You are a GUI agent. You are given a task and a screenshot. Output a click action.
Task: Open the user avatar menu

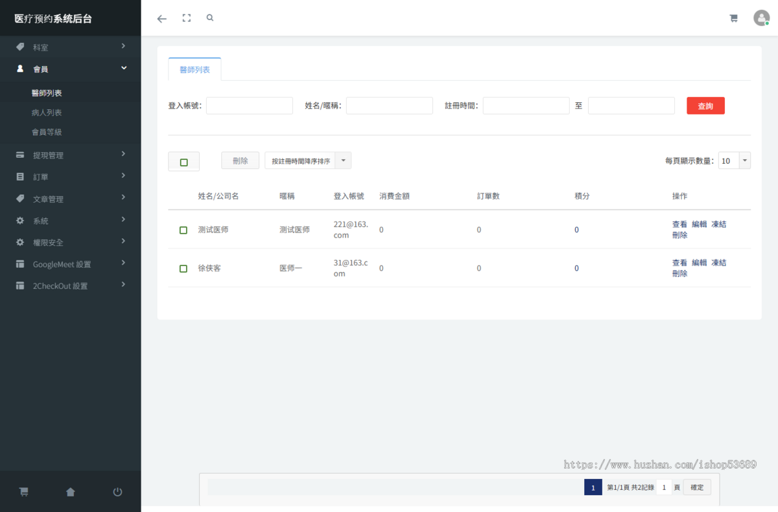tap(761, 18)
